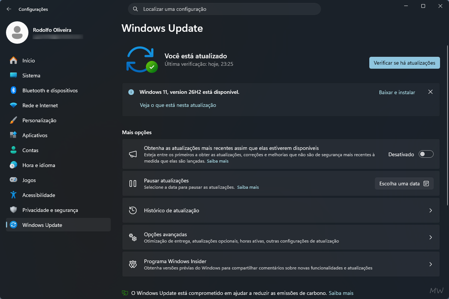Toggle the Desativado switch for latest updates
Image resolution: width=449 pixels, height=299 pixels.
[426, 154]
